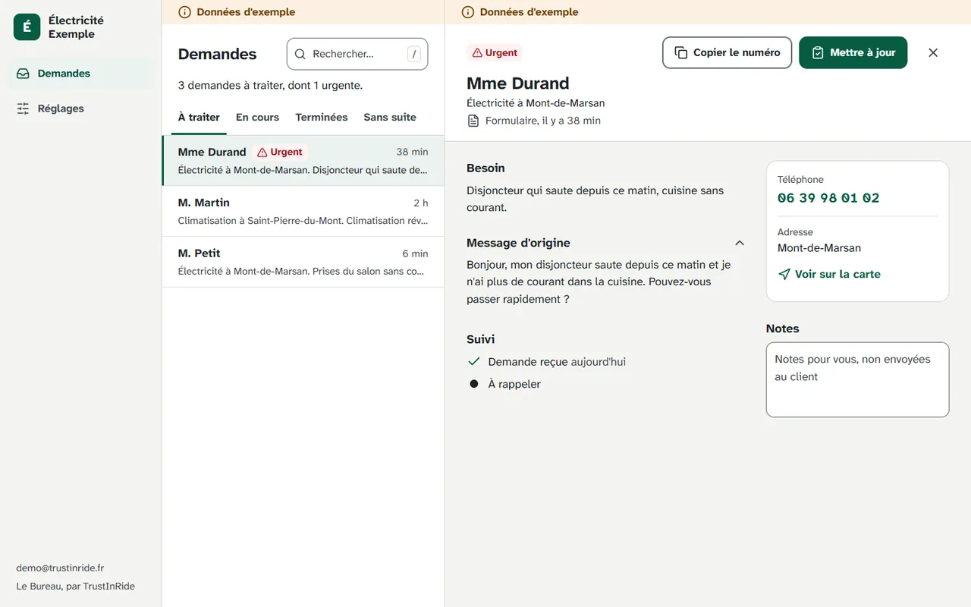Open the Demandes sidebar item

[81, 74]
